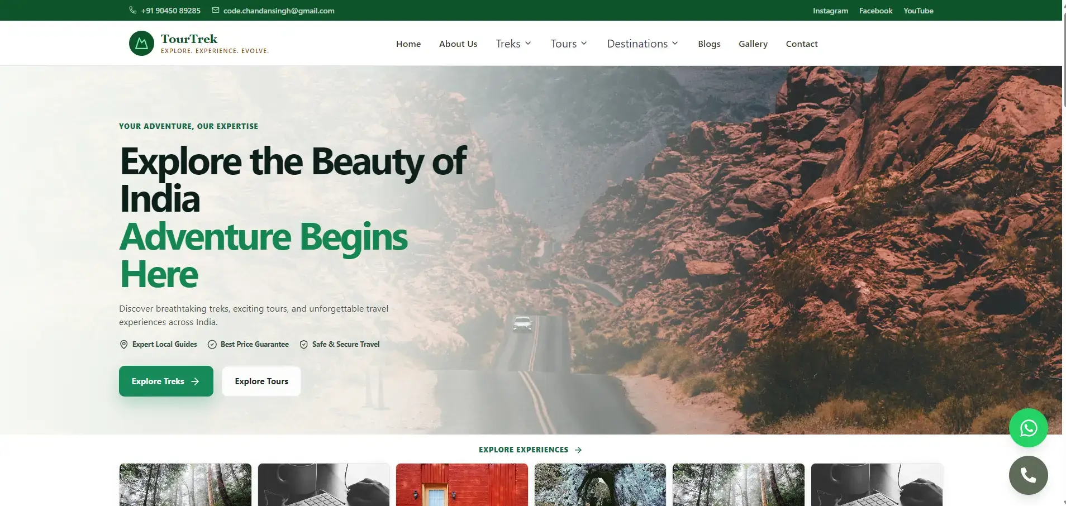Screen dimensions: 1066x506
Task: Expand the Tours dropdown chevron
Action: pos(584,43)
